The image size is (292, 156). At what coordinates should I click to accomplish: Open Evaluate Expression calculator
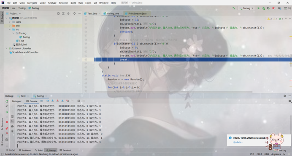pyautogui.click(x=79, y=101)
